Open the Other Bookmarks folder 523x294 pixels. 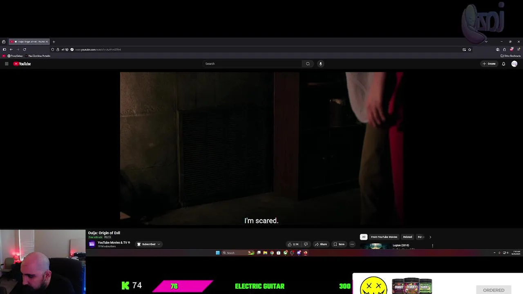(x=511, y=56)
